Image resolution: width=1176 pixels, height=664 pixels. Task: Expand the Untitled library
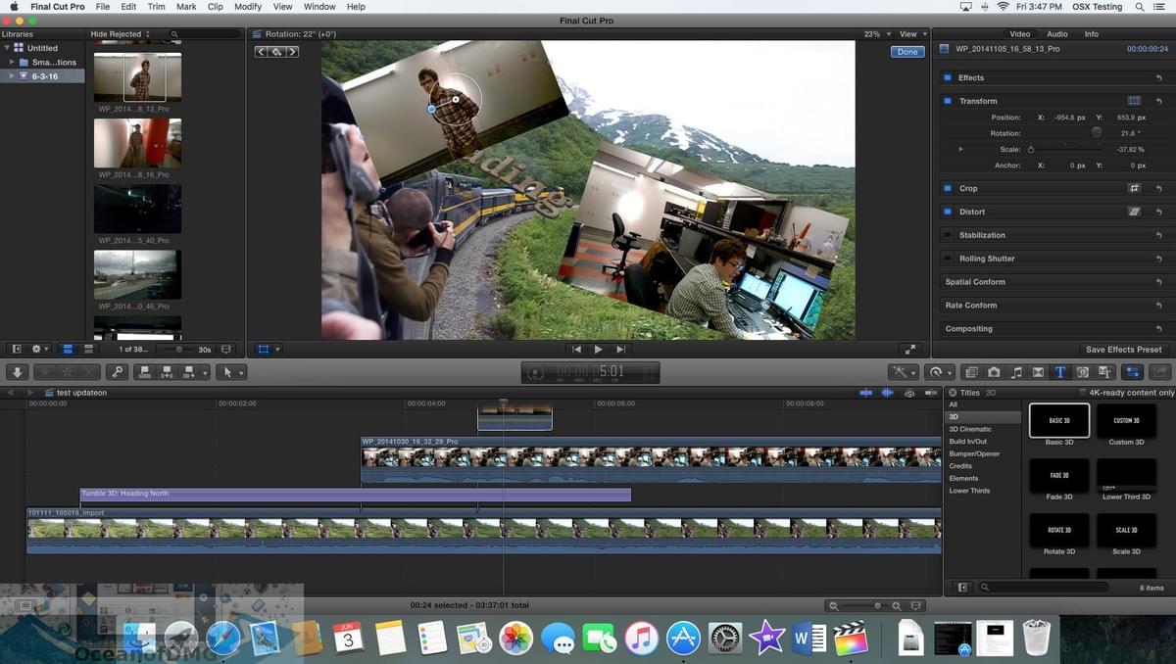click(x=8, y=48)
